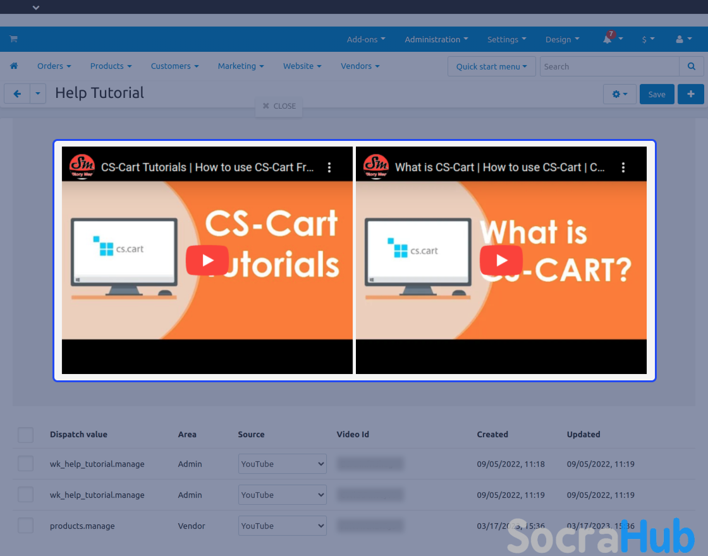
Task: Click the Save button
Action: point(657,94)
